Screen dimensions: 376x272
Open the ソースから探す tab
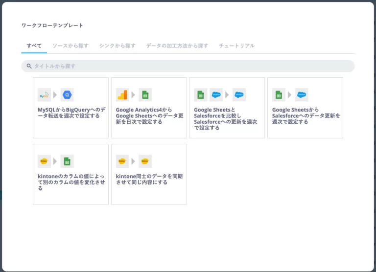click(x=70, y=46)
